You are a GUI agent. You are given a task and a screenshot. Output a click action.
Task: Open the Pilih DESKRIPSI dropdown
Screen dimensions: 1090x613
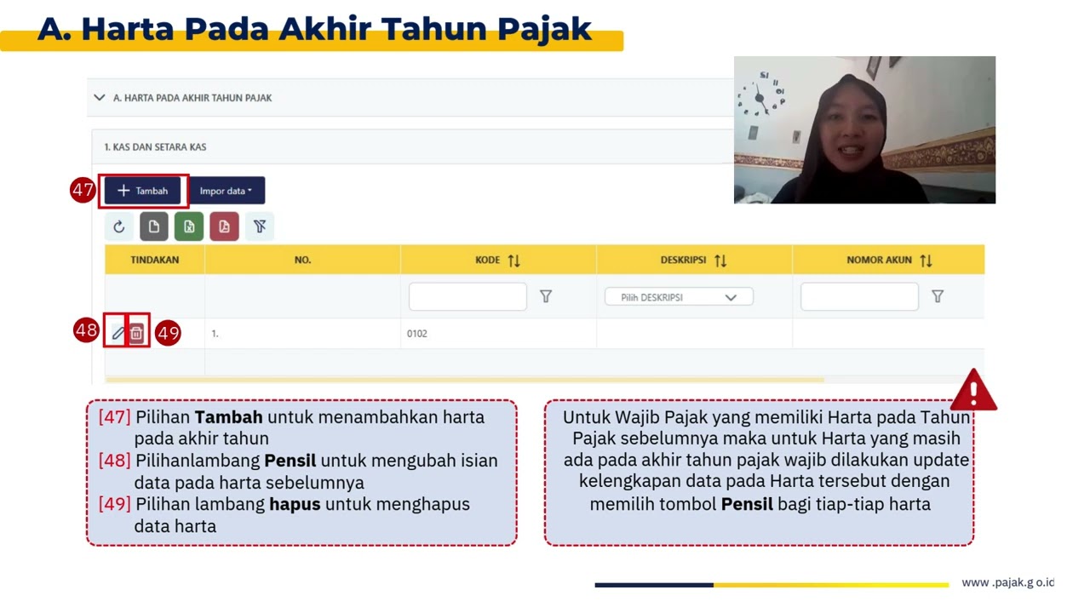679,297
